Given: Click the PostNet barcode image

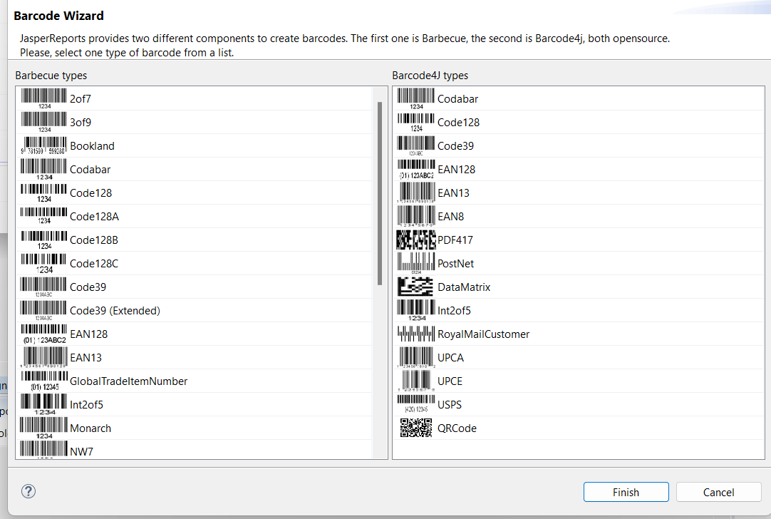Looking at the screenshot, I should coord(416,263).
